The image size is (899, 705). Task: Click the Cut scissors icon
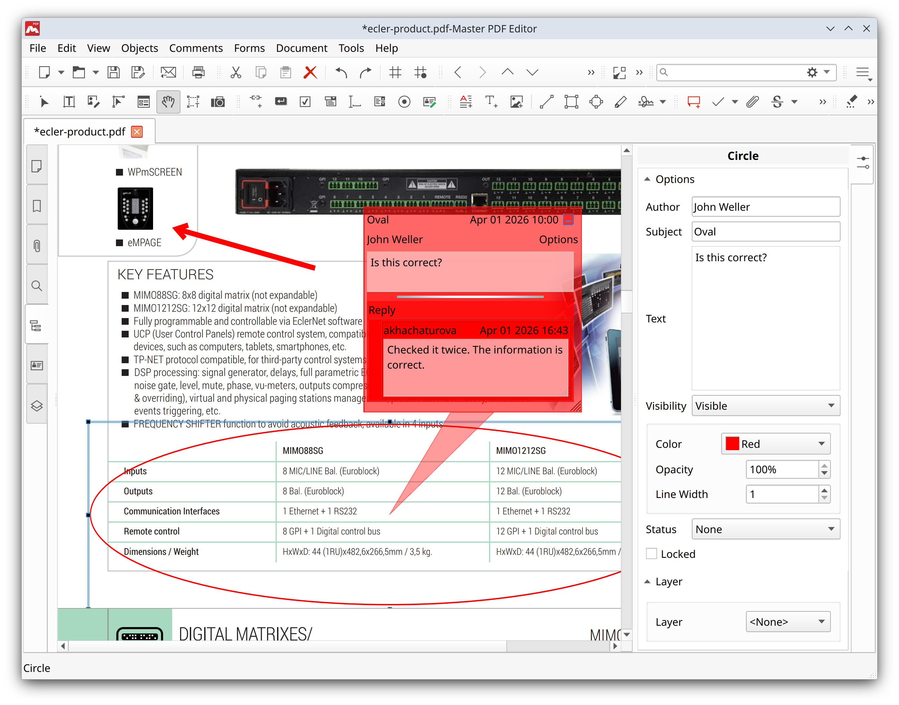(236, 72)
